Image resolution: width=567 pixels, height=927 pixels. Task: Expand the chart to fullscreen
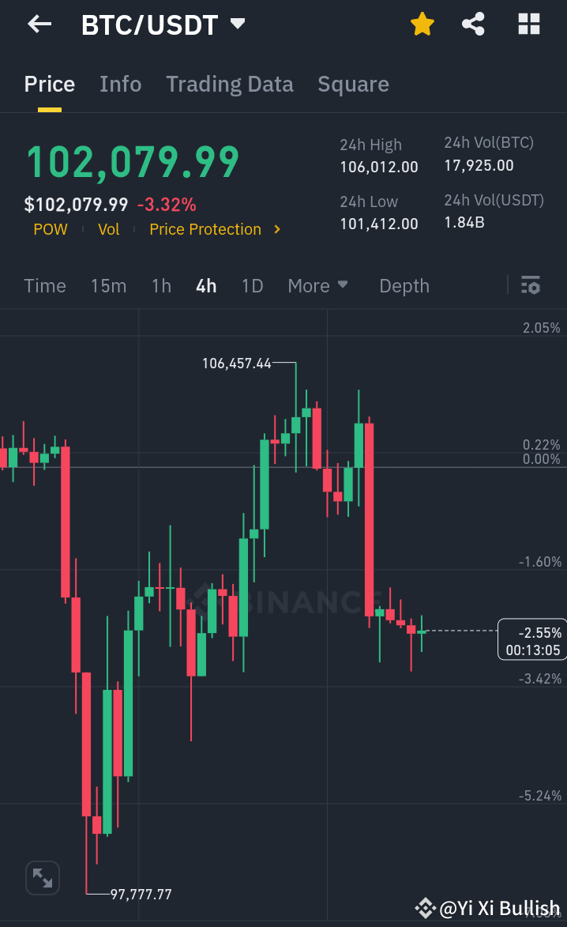[x=42, y=877]
